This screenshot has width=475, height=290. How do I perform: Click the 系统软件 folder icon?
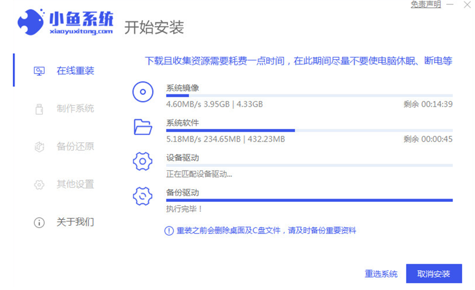coord(142,127)
